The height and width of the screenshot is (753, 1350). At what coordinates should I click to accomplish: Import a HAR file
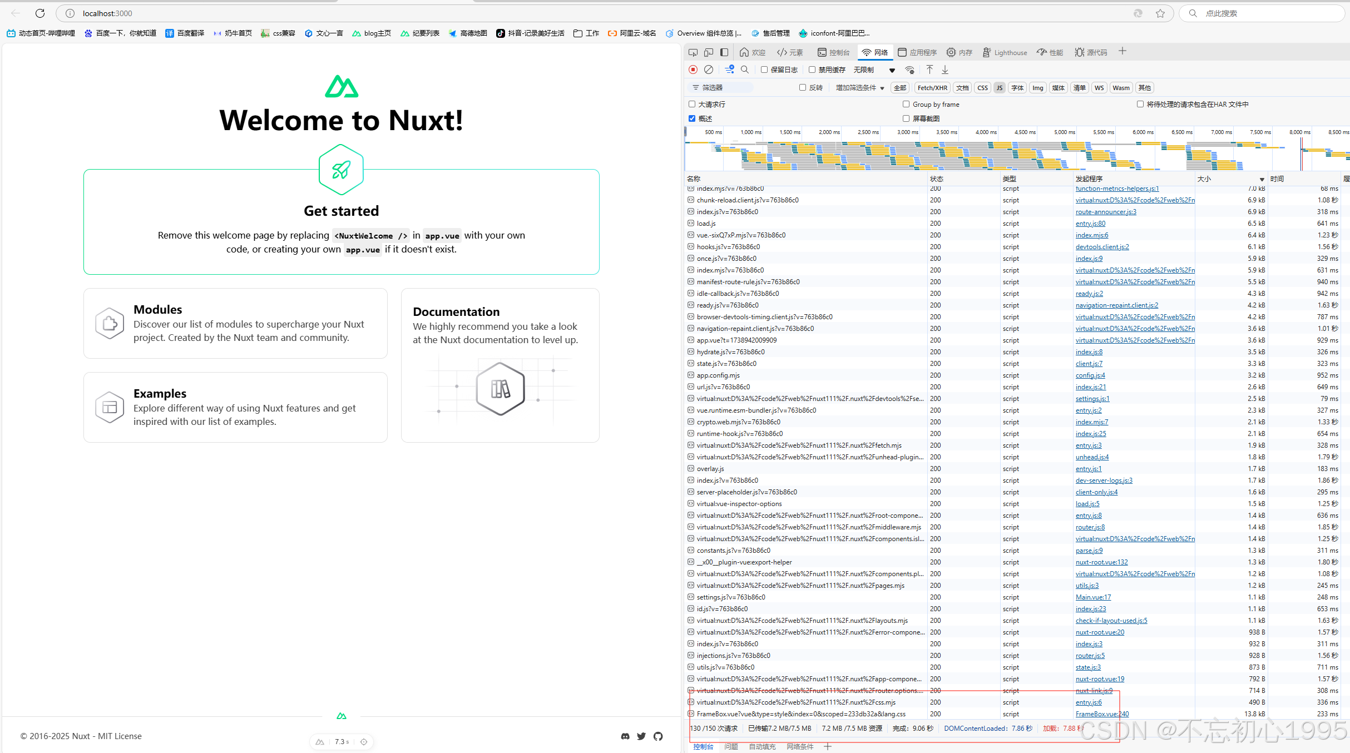tap(929, 70)
